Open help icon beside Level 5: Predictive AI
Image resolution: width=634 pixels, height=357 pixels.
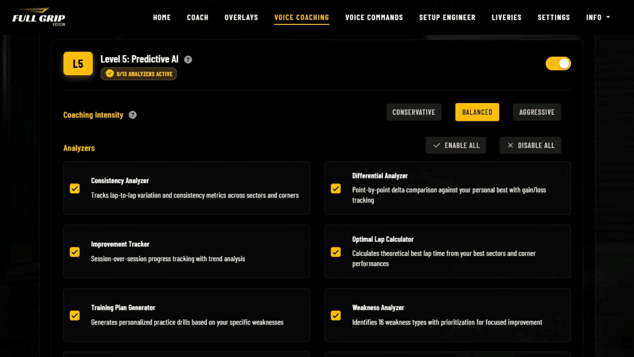coord(188,59)
